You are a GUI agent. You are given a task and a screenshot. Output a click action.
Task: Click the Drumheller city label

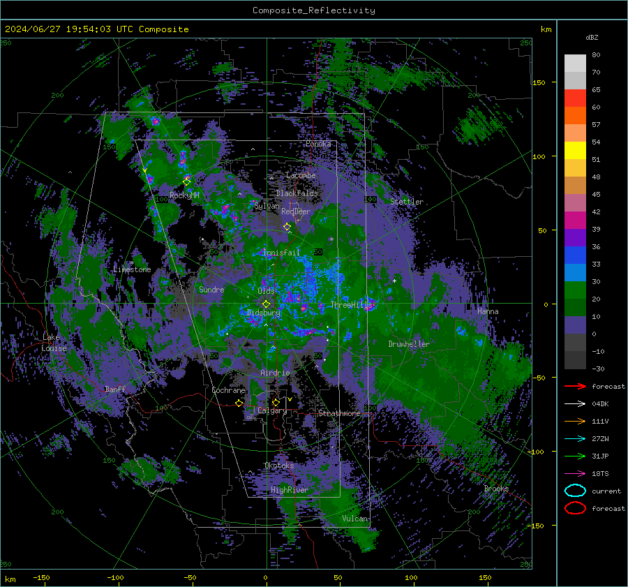[x=409, y=344]
